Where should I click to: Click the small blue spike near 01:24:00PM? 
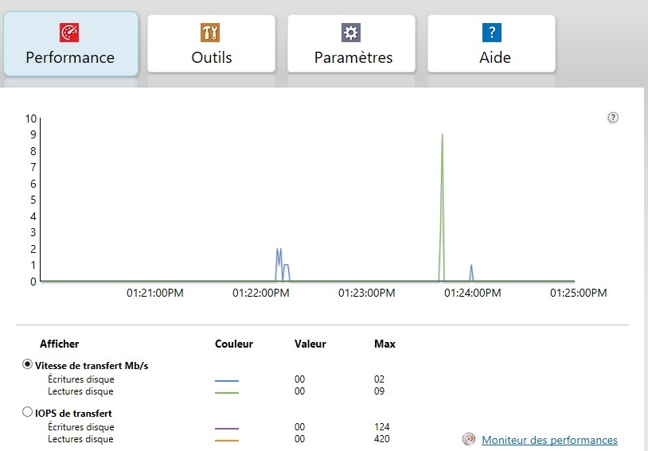coord(471,273)
